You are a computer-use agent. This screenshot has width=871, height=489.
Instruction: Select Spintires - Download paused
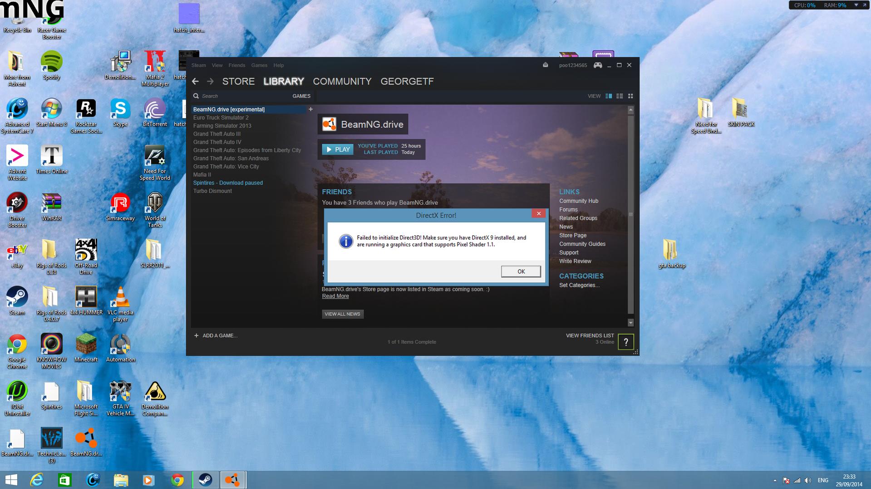[228, 183]
